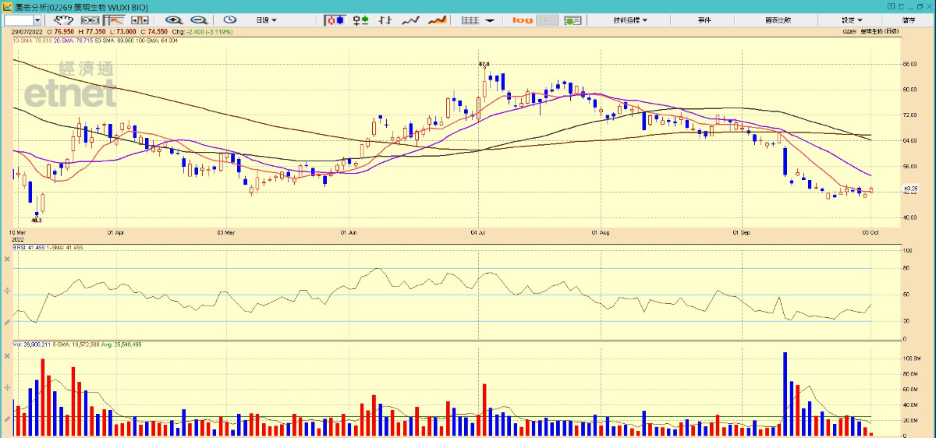Image resolution: width=936 pixels, height=438 pixels.
Task: Click the clock intraday icon
Action: point(230,20)
